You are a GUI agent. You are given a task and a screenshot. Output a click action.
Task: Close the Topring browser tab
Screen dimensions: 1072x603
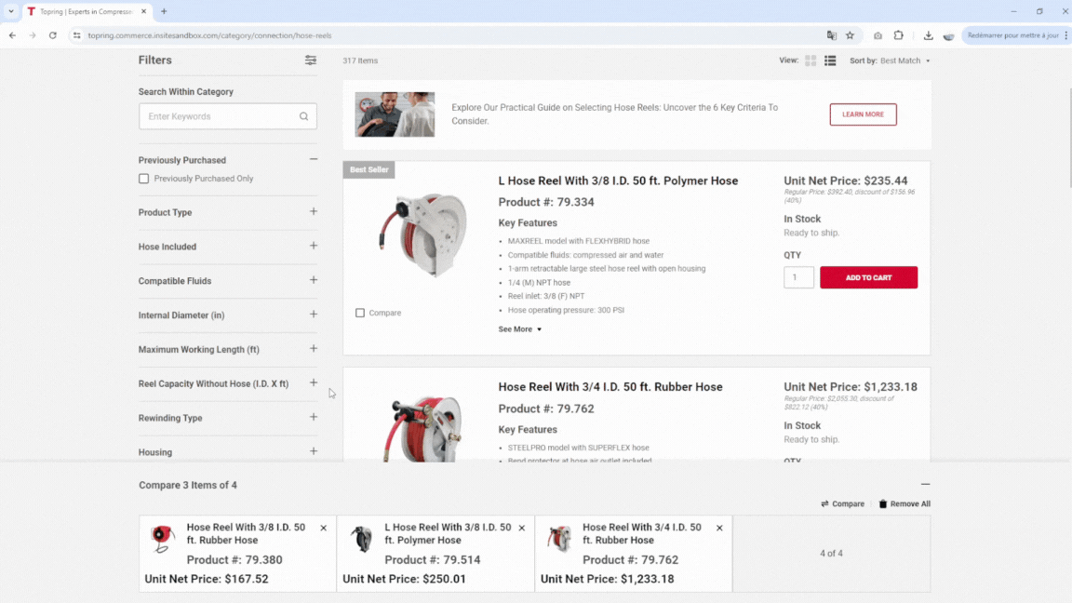pos(143,11)
